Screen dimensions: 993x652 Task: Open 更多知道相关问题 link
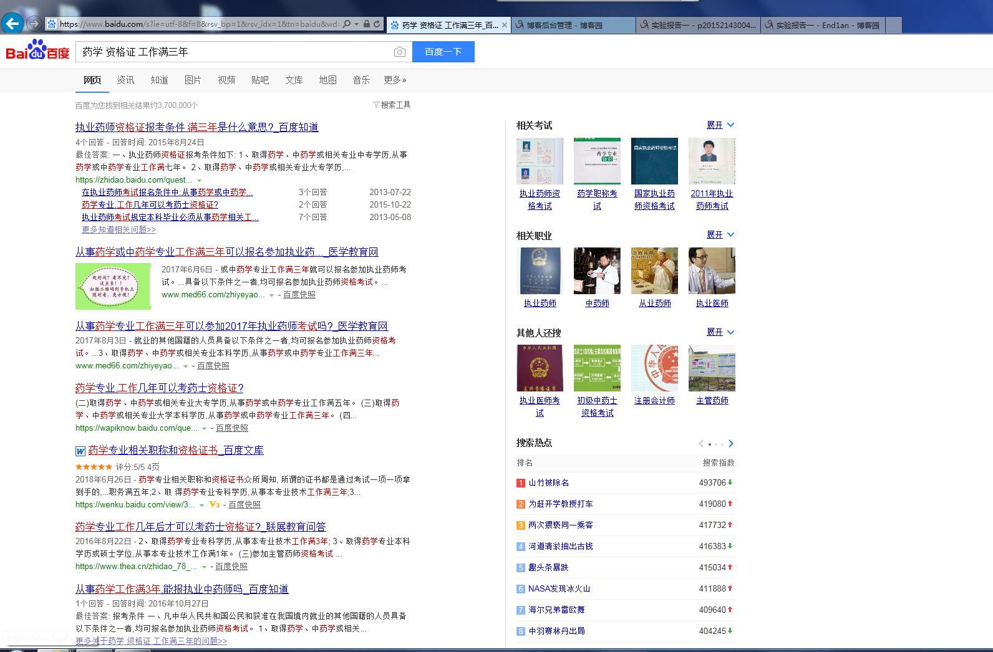[x=119, y=229]
